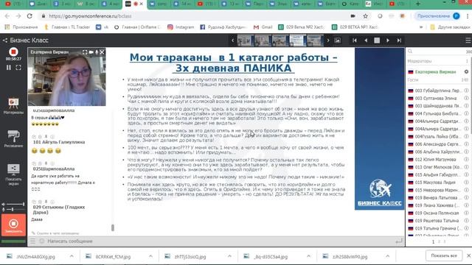
Task: Open the chat menu icon left of message field
Action: 32,241
